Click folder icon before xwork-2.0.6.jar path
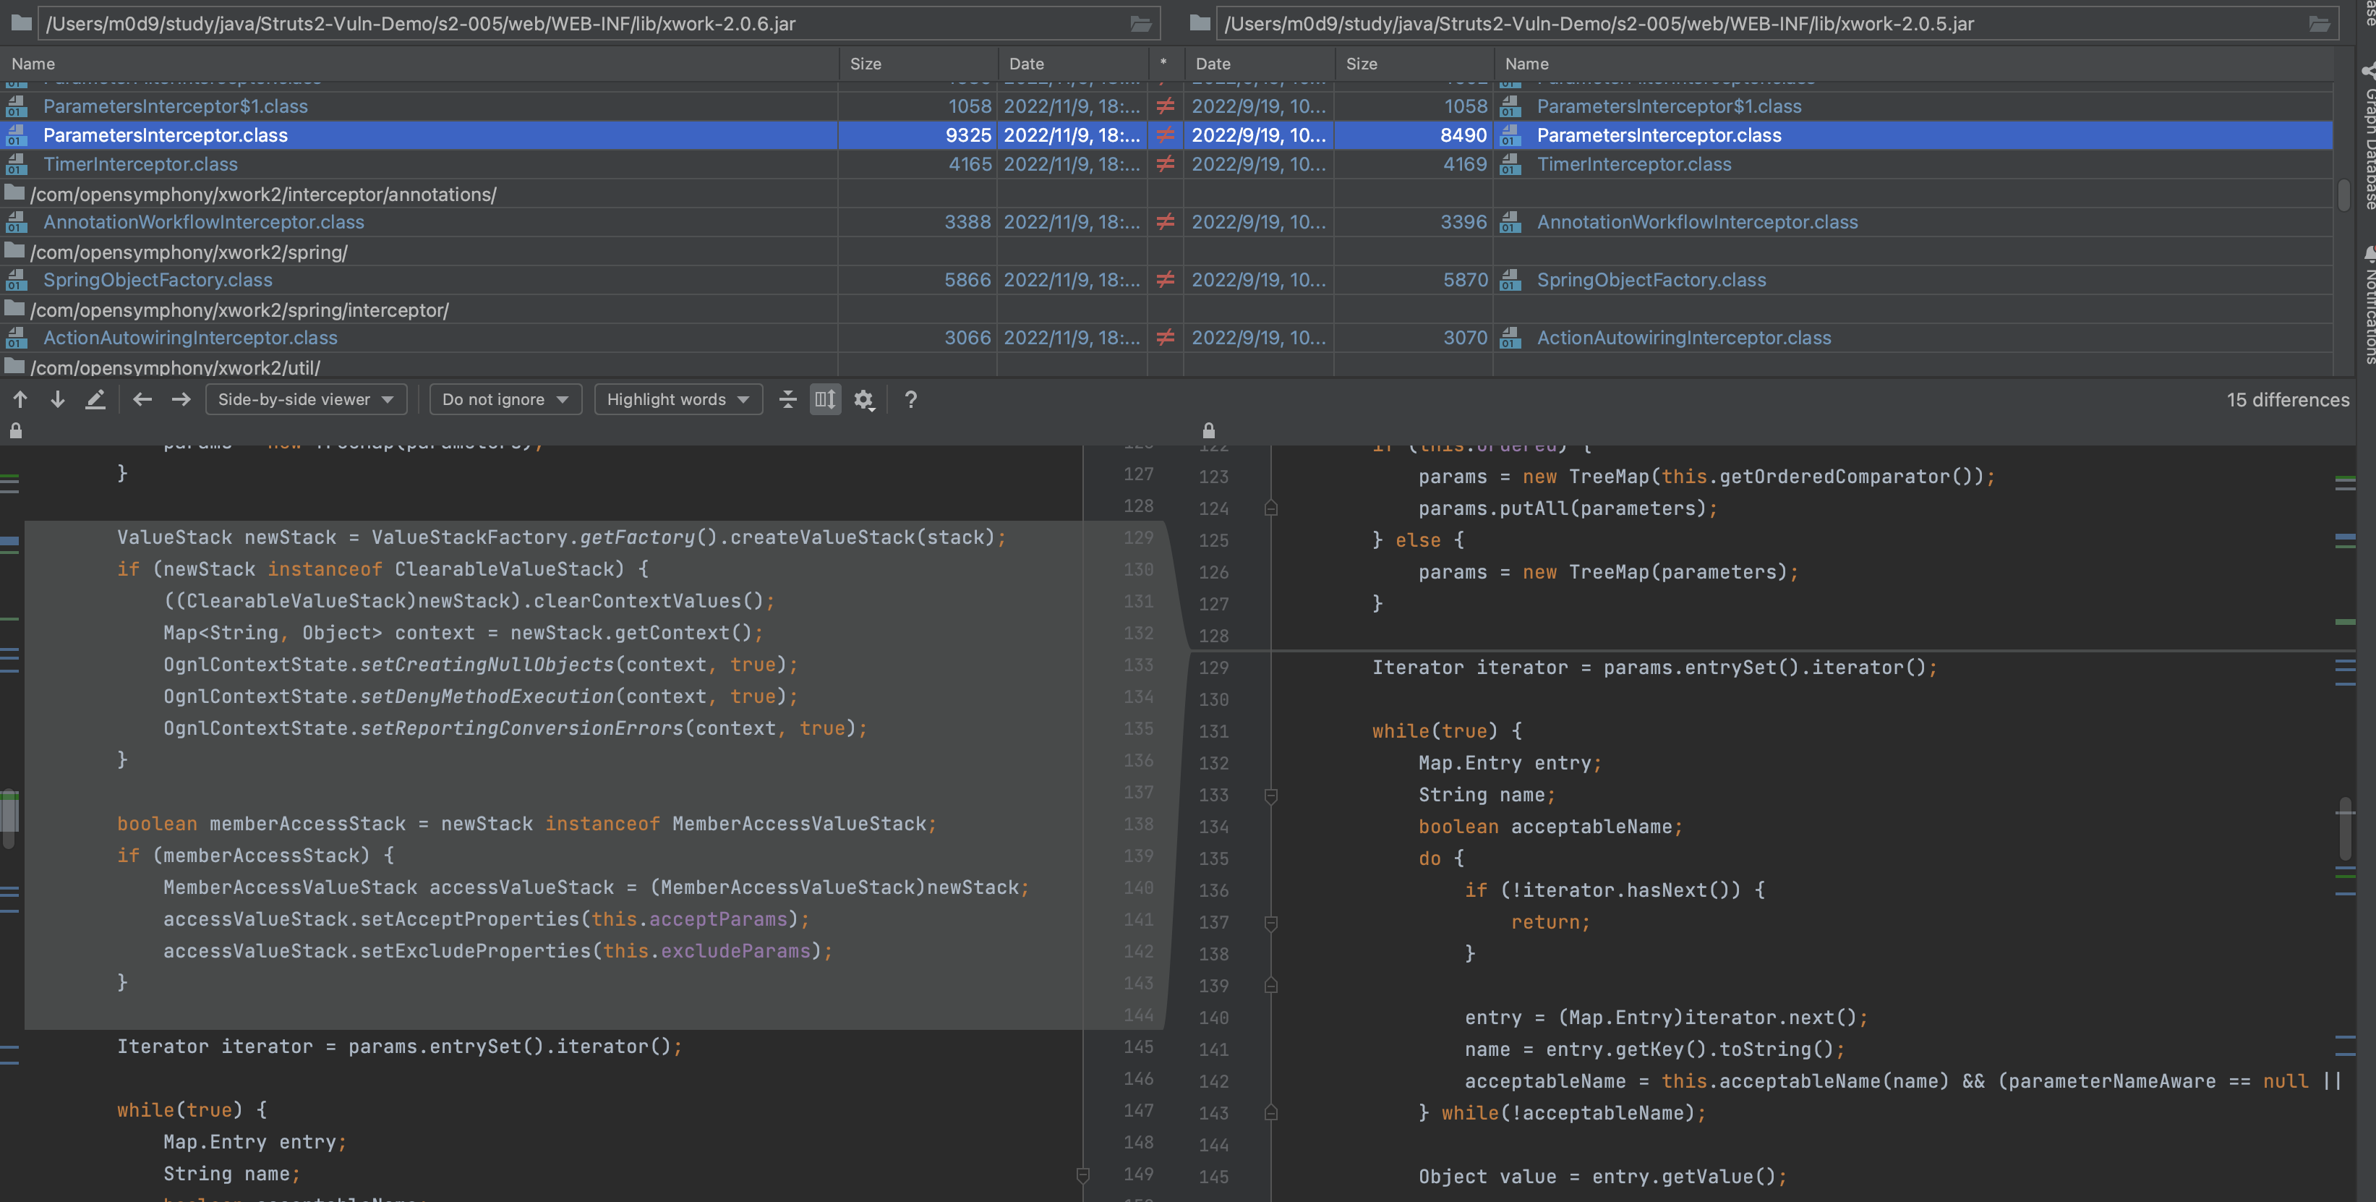This screenshot has height=1202, width=2376. (x=21, y=22)
